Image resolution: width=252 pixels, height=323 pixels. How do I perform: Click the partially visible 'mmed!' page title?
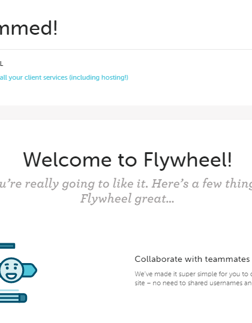click(29, 28)
